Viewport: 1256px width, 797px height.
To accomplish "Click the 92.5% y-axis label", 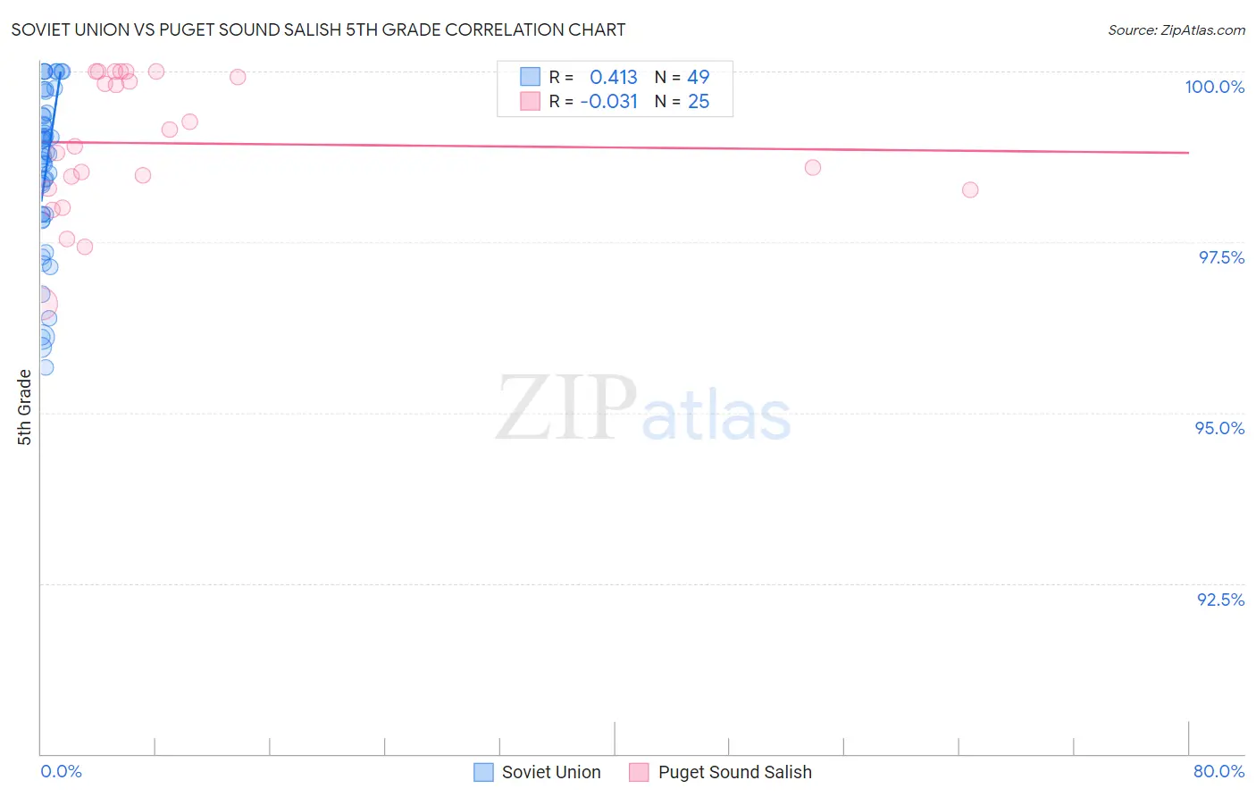I will (x=1220, y=600).
